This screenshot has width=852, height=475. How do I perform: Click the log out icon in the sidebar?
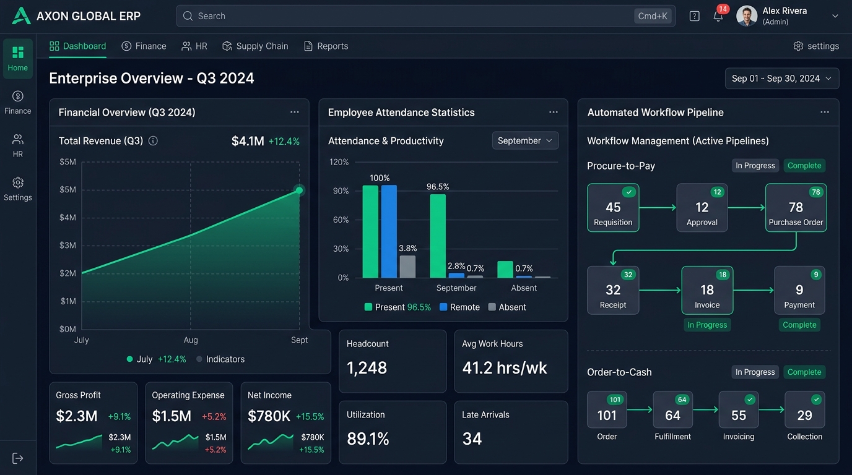tap(17, 458)
